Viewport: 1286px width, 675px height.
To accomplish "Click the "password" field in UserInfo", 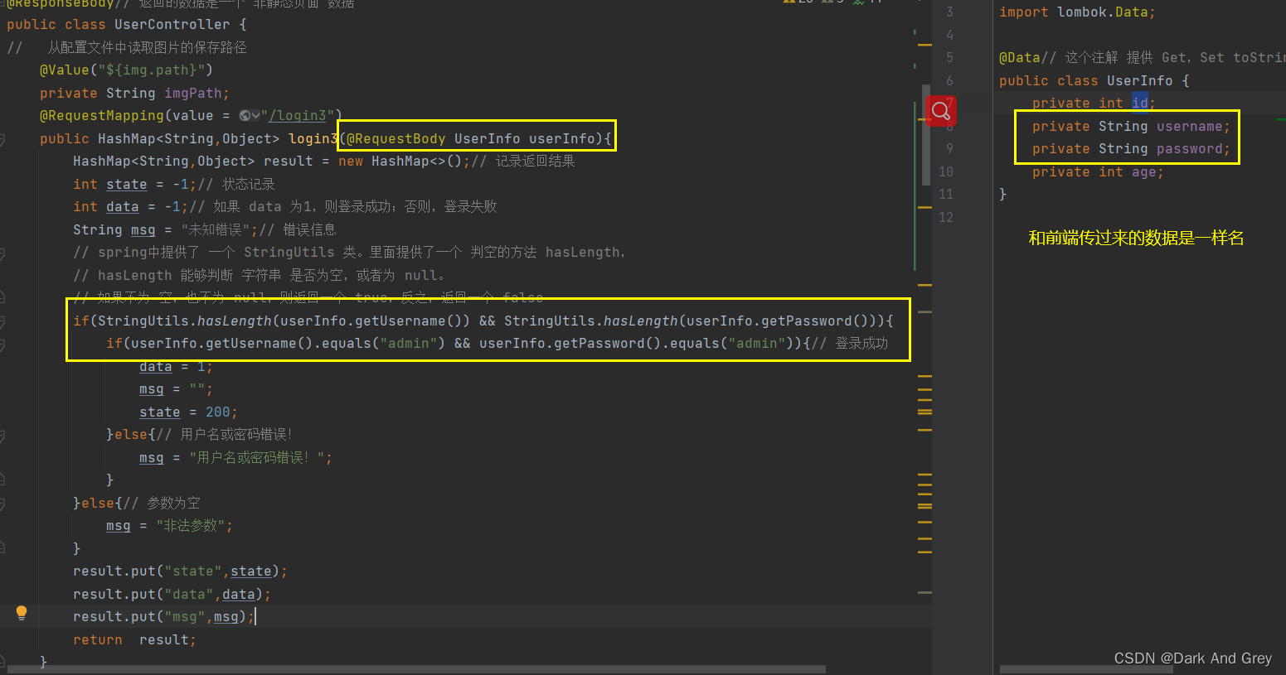I will [x=1189, y=149].
